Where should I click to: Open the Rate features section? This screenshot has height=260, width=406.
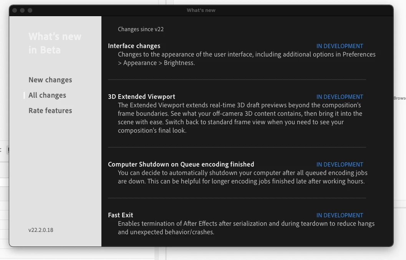[50, 110]
